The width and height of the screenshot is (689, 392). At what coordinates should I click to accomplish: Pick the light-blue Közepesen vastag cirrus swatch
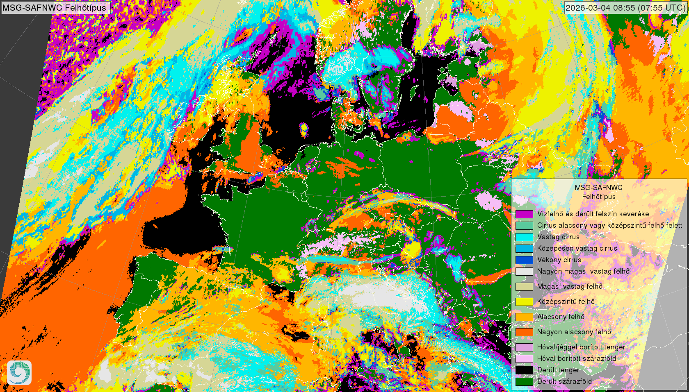click(x=524, y=248)
